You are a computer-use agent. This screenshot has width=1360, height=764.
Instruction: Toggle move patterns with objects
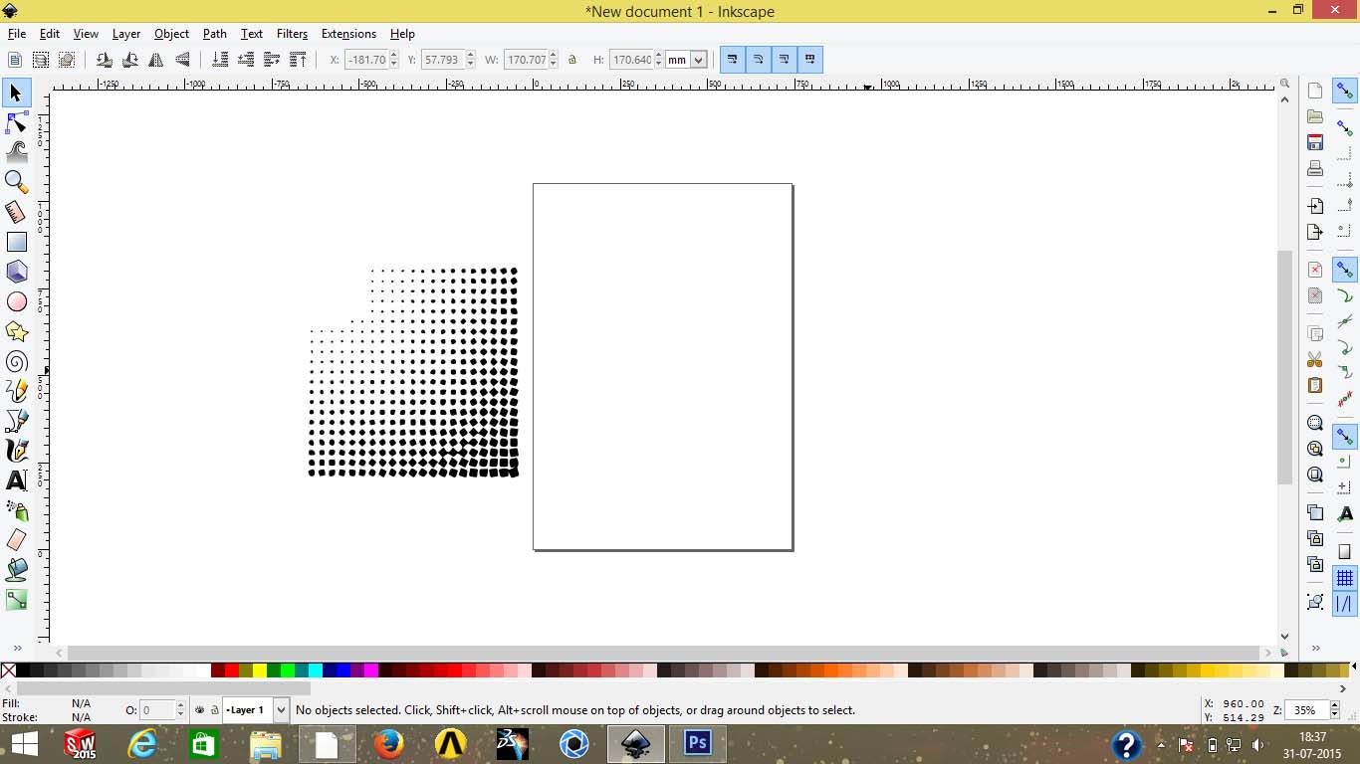(x=809, y=60)
